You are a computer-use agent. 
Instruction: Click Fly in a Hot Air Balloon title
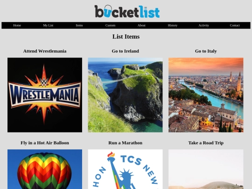click(45, 143)
